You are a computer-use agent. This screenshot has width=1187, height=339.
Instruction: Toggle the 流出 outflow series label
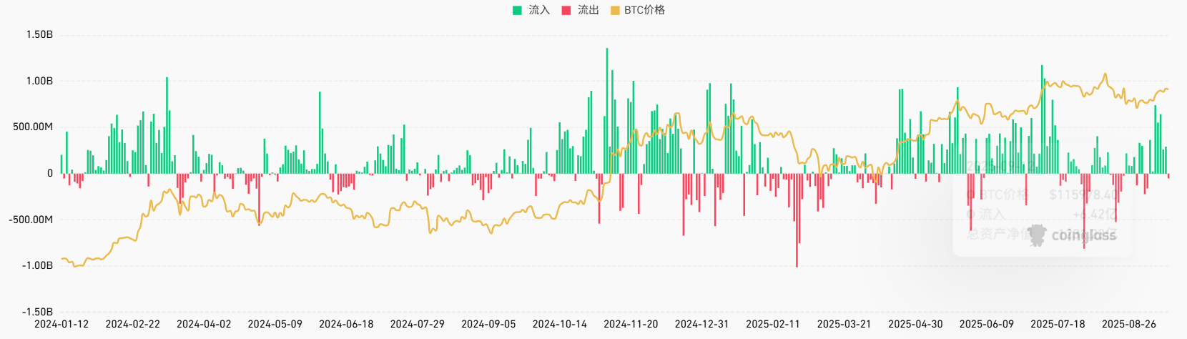[x=588, y=10]
